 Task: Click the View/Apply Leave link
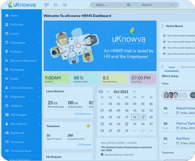pos(83,114)
